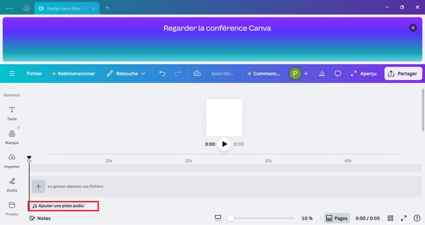Image resolution: width=425 pixels, height=225 pixels.
Task: Edit the Sans titre design name
Action: [222, 74]
